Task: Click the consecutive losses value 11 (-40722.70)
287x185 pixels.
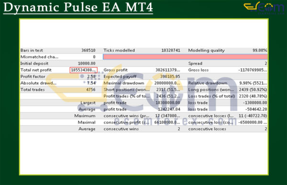Action: pyautogui.click(x=253, y=116)
